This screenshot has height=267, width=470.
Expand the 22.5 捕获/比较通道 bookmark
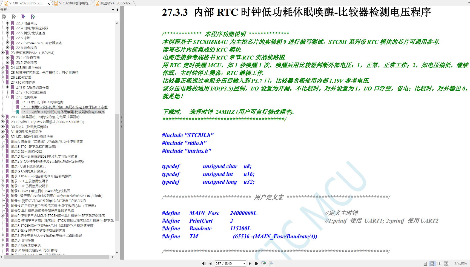tap(8, 33)
